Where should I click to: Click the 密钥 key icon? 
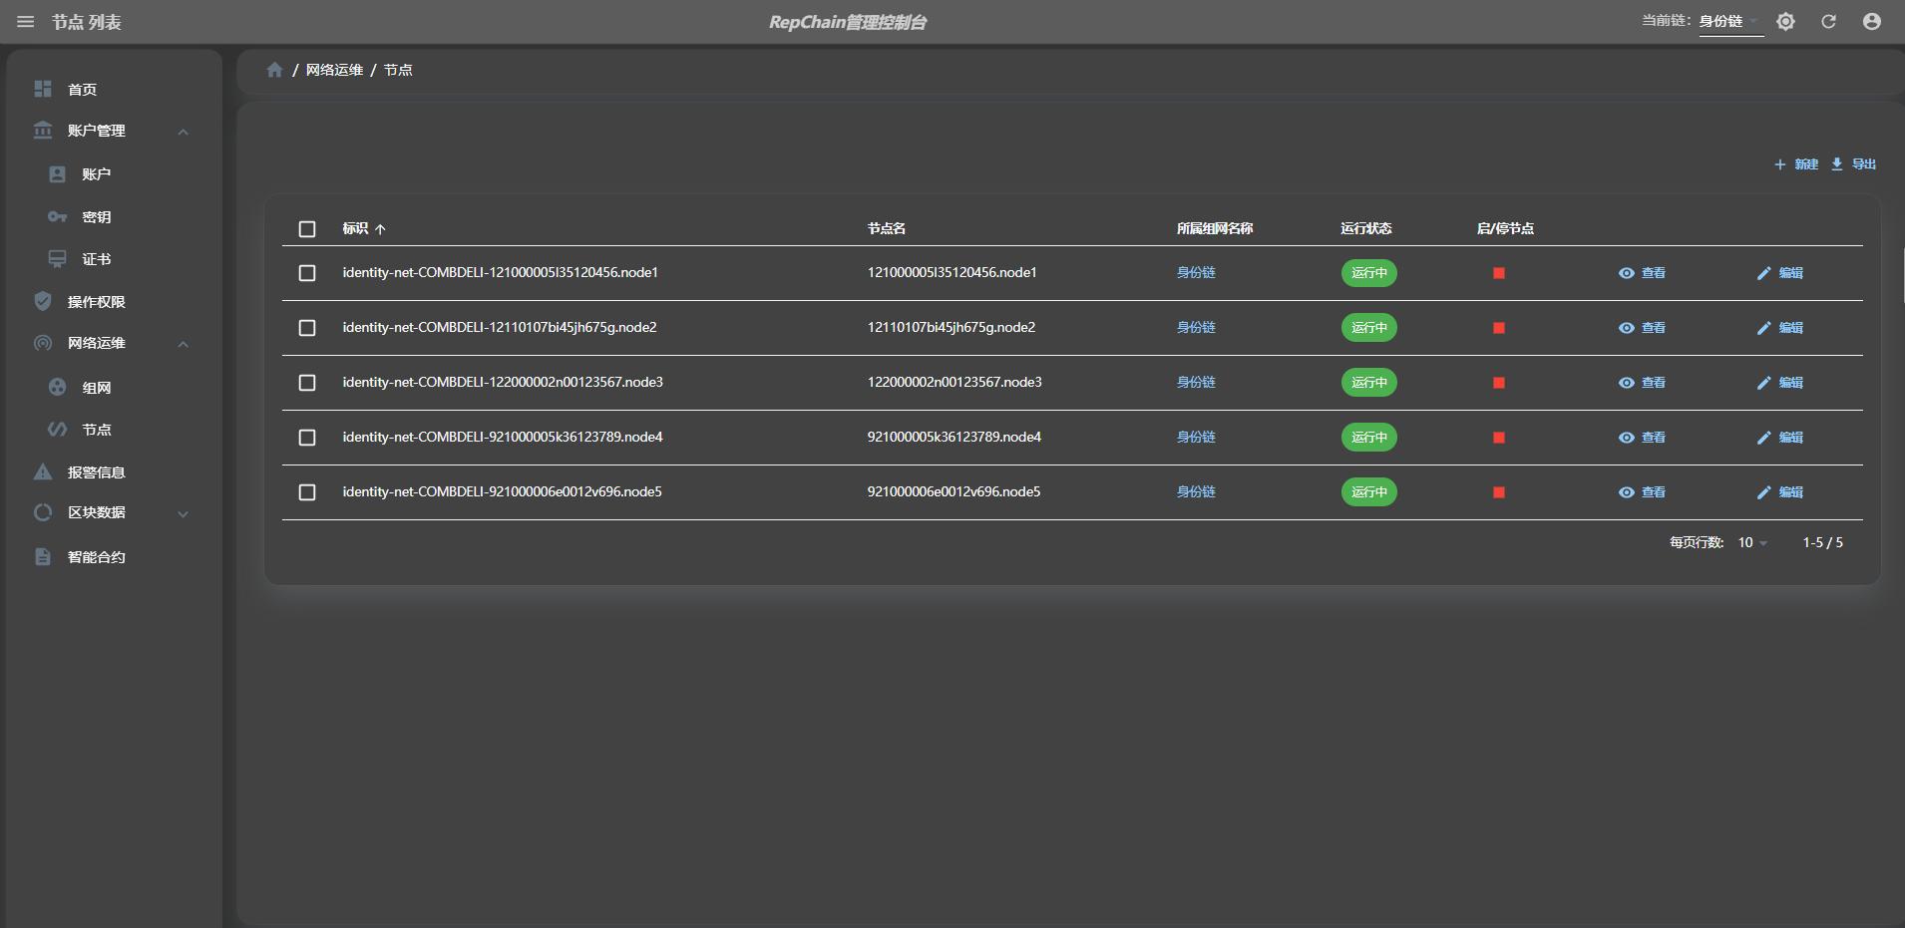coord(58,216)
